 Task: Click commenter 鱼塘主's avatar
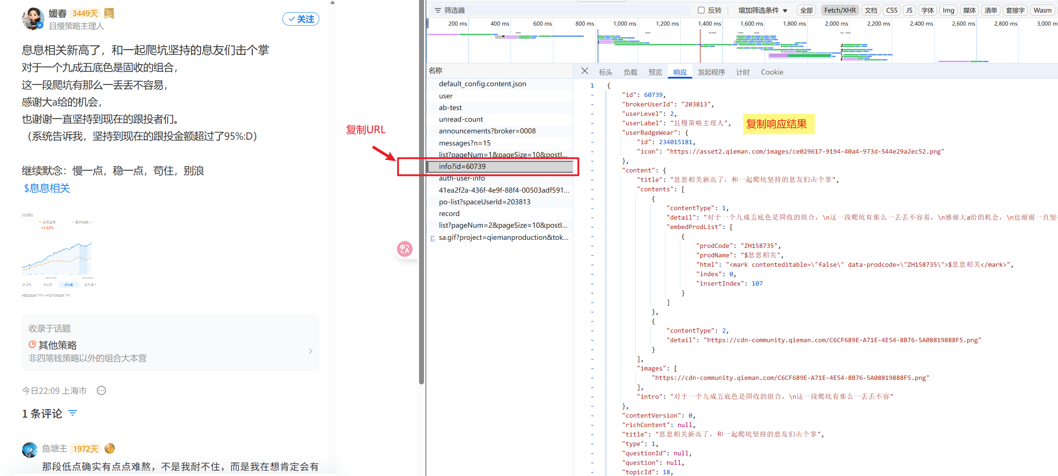tap(30, 449)
